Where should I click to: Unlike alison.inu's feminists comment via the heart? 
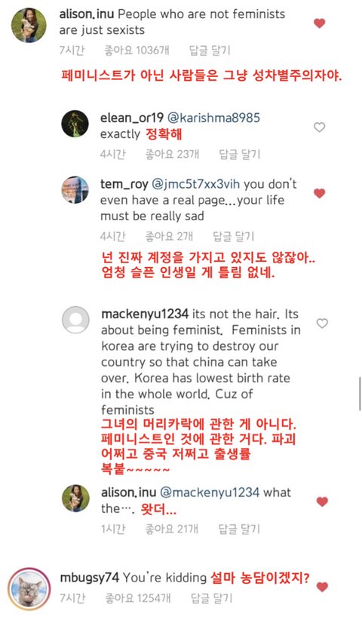[x=319, y=23]
